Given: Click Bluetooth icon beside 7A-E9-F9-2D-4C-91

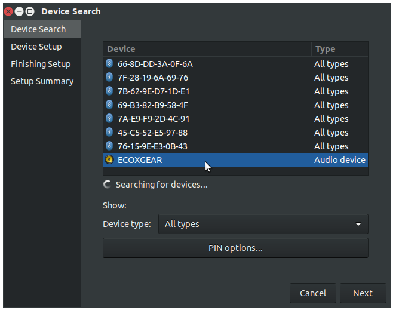Looking at the screenshot, I should (x=109, y=118).
